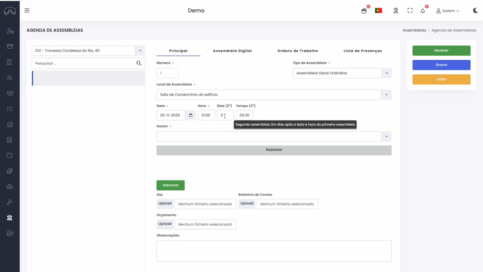Click the Portuguese flag language selector
Image resolution: width=483 pixels, height=272 pixels.
pyautogui.click(x=378, y=11)
